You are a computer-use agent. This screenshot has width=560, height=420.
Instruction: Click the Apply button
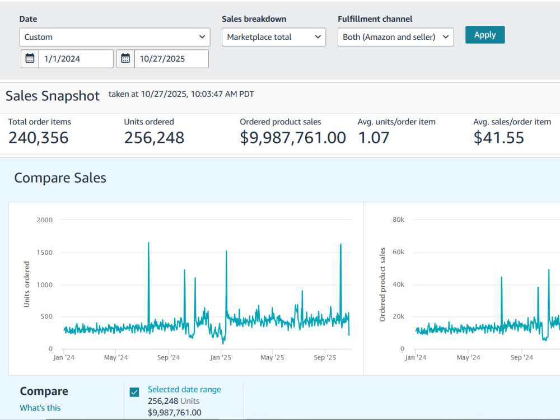[x=485, y=35]
